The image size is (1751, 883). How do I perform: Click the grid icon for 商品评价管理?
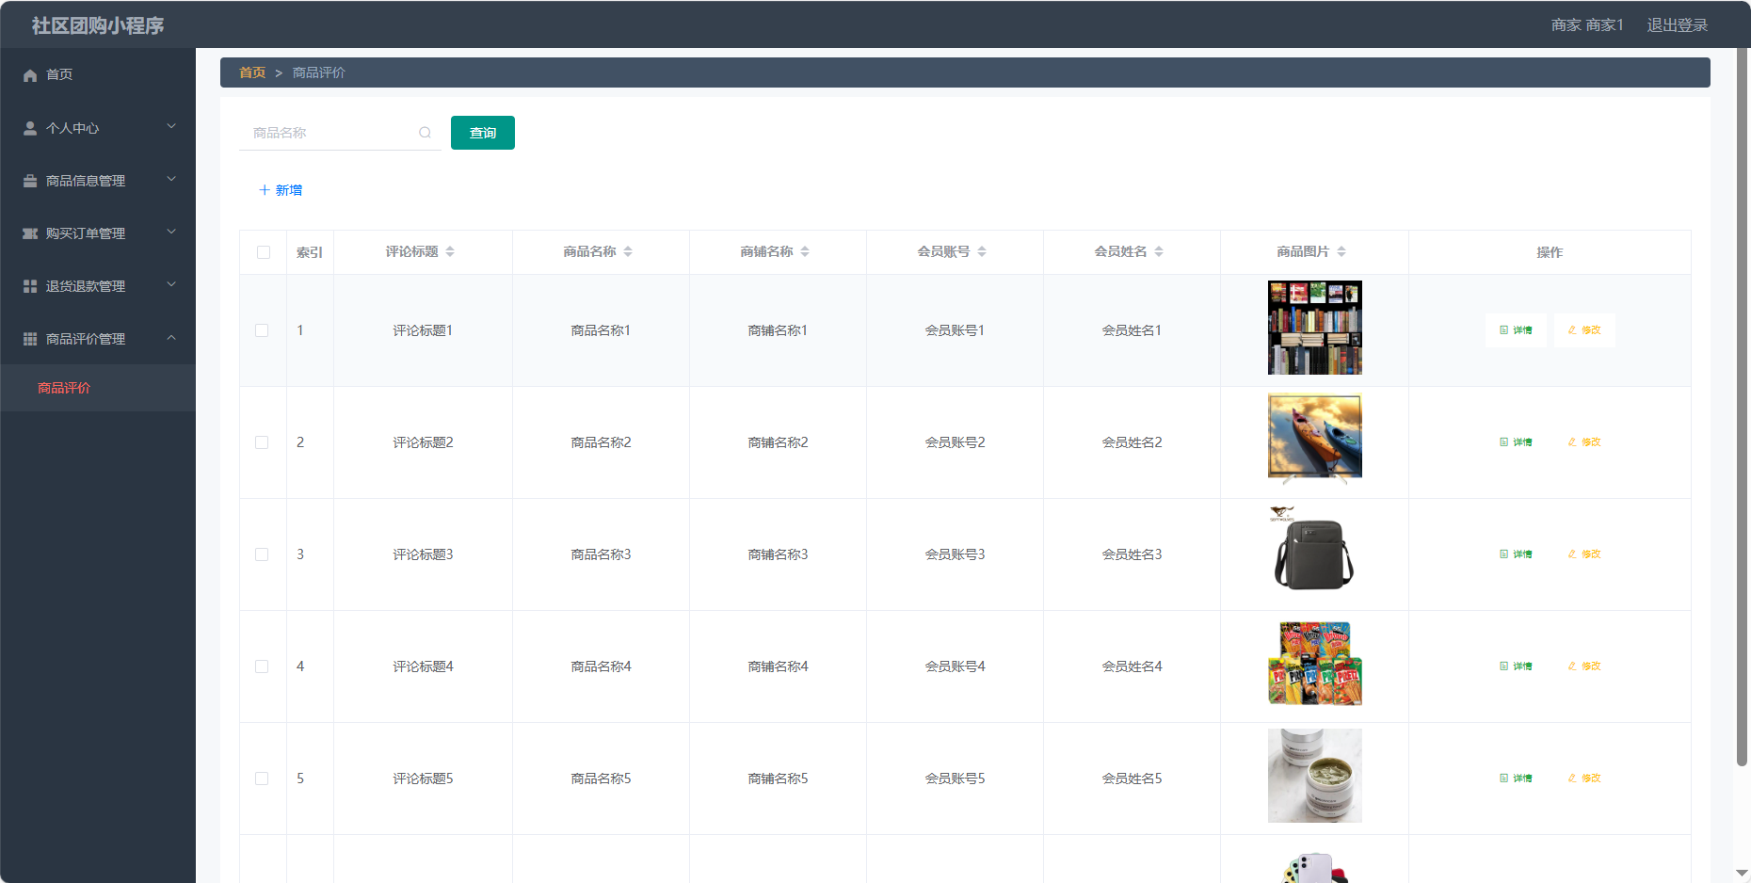[30, 339]
